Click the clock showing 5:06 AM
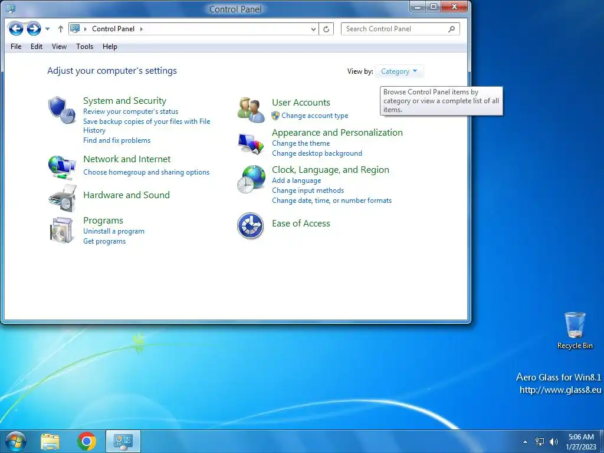Image resolution: width=604 pixels, height=453 pixels. (581, 437)
